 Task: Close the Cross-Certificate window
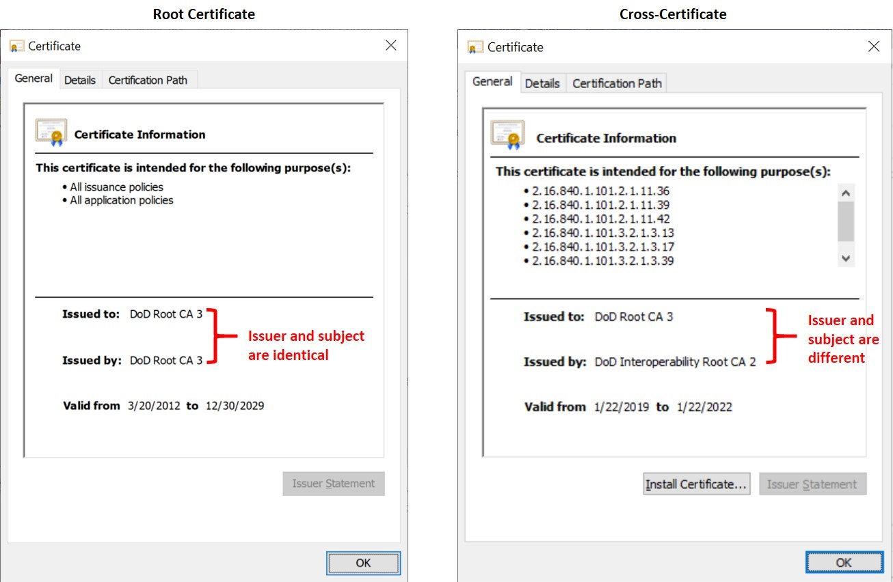point(873,46)
